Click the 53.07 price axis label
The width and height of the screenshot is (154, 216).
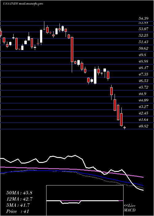(143, 29)
